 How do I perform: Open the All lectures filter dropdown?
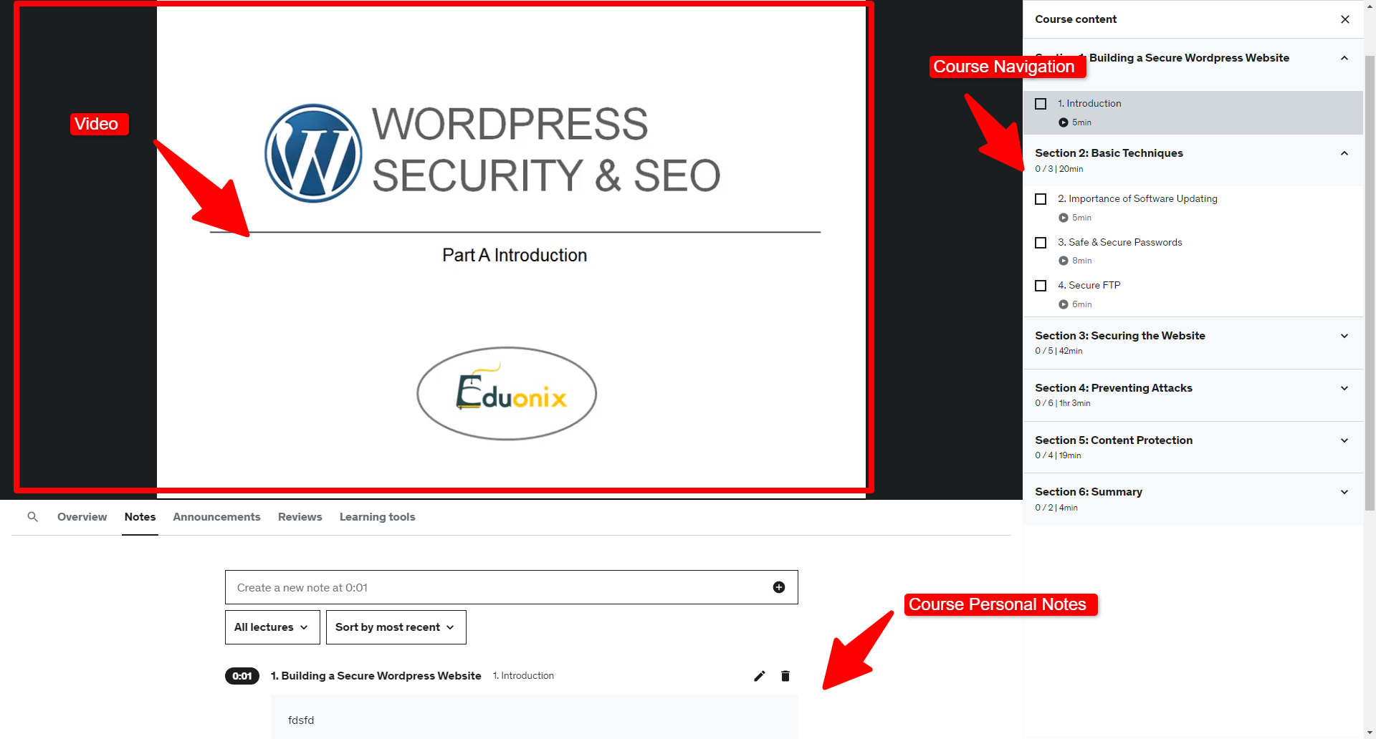272,627
